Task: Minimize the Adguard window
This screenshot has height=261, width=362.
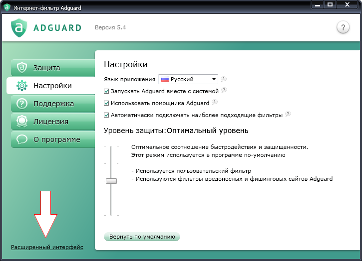Action: (x=318, y=4)
